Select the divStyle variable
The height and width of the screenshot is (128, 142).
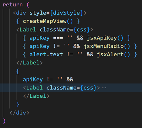click(x=66, y=13)
